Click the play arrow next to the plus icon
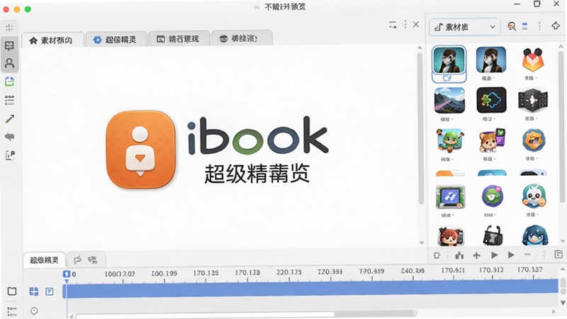Image resolution: width=567 pixels, height=319 pixels. coord(494,255)
